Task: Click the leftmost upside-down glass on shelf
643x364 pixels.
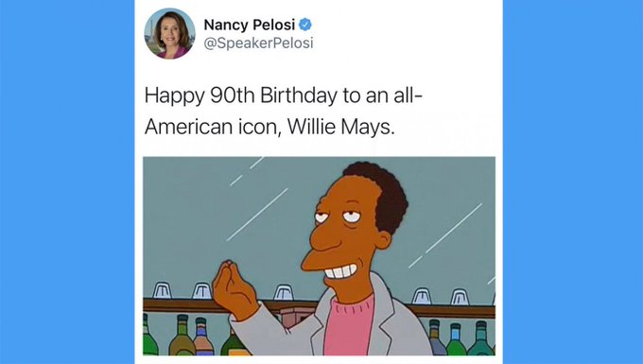Action: [163, 290]
